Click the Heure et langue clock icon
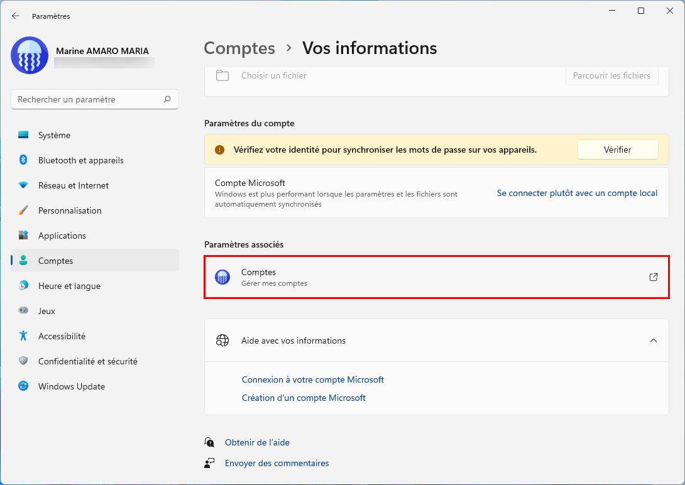685x485 pixels. coord(23,285)
